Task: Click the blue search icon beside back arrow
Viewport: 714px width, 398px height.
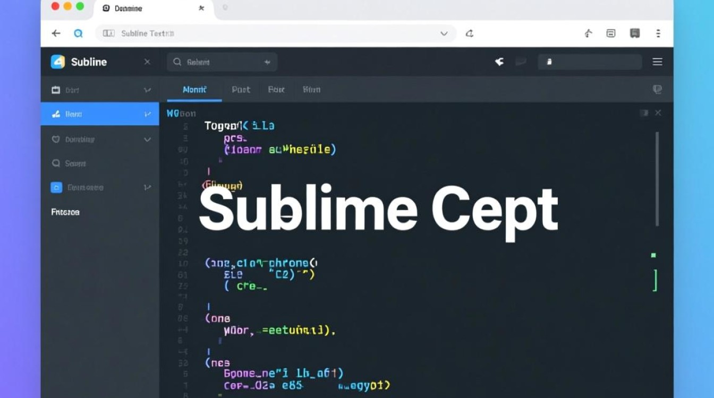Action: [78, 33]
